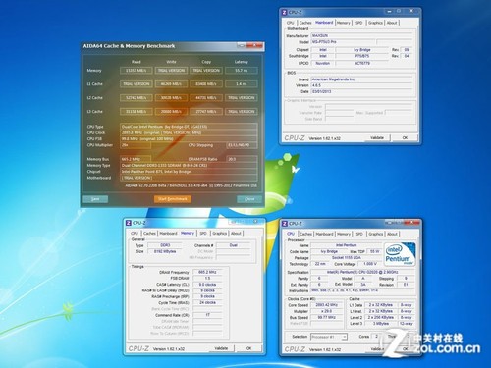Click the L1 Cache Write result box
The image size is (491, 368).
(x=171, y=84)
